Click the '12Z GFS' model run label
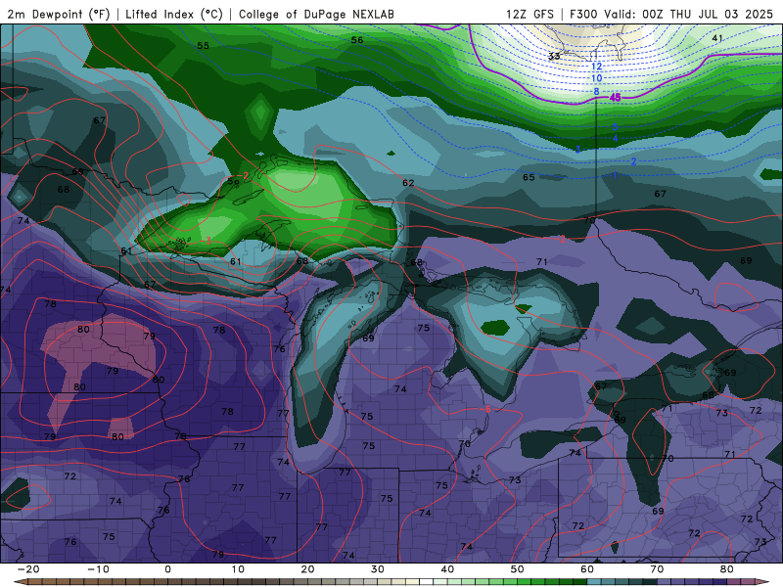 [530, 14]
